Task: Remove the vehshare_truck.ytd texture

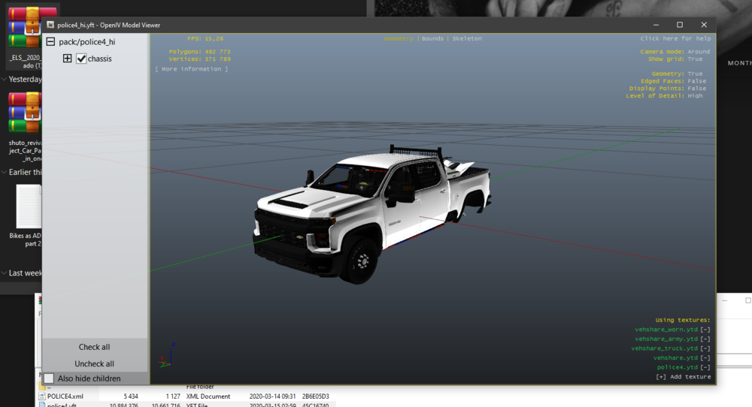Action: [705, 348]
